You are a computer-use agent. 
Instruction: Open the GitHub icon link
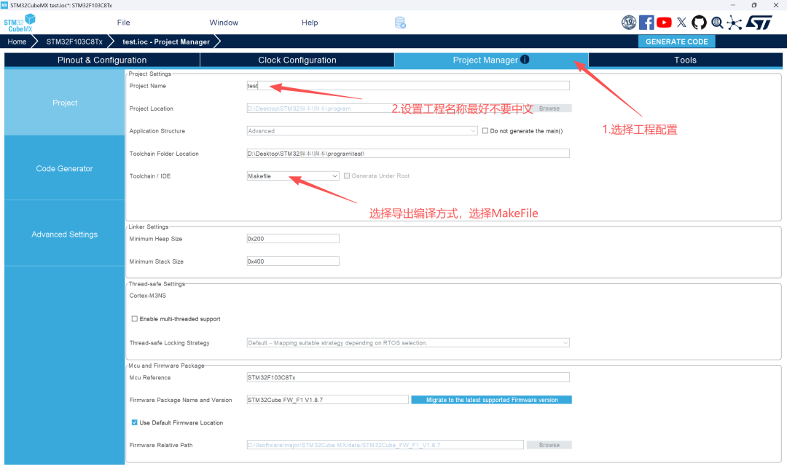[699, 23]
